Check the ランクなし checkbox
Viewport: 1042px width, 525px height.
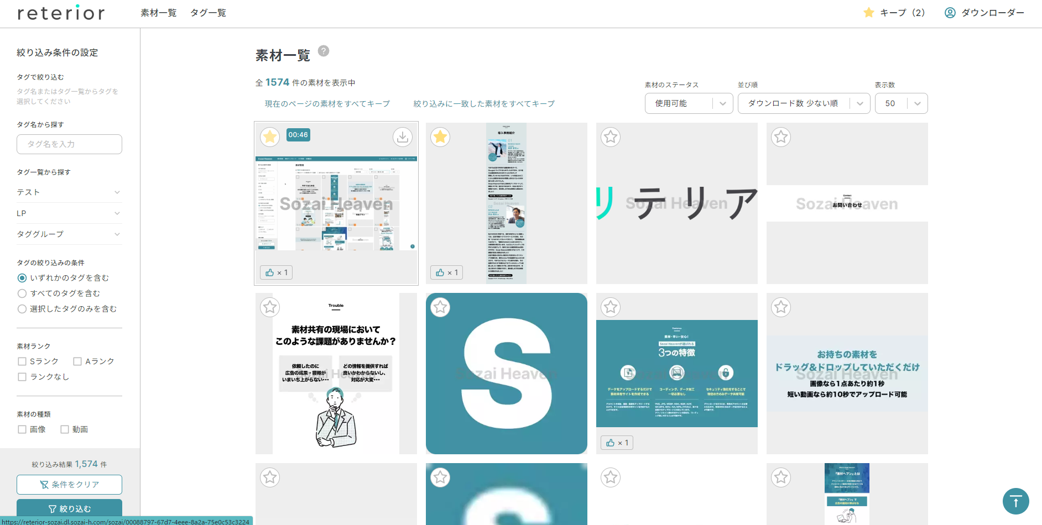point(22,377)
